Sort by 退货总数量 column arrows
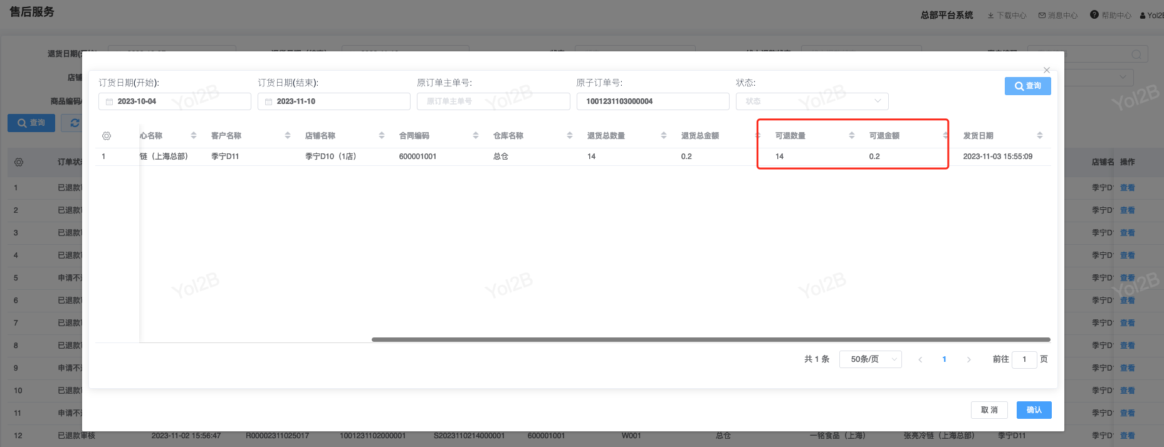The width and height of the screenshot is (1164, 447). tap(664, 135)
